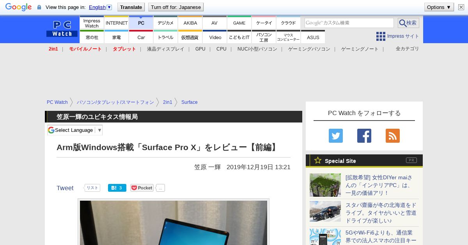
Task: Open the 家電 tab
Action: pyautogui.click(x=117, y=37)
